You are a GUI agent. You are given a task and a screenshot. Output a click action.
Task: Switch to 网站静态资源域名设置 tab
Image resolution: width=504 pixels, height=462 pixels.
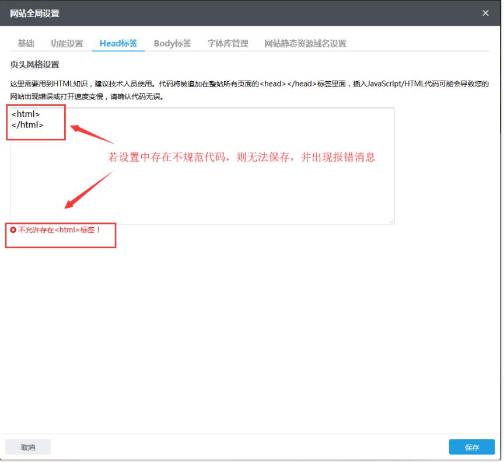pos(305,43)
